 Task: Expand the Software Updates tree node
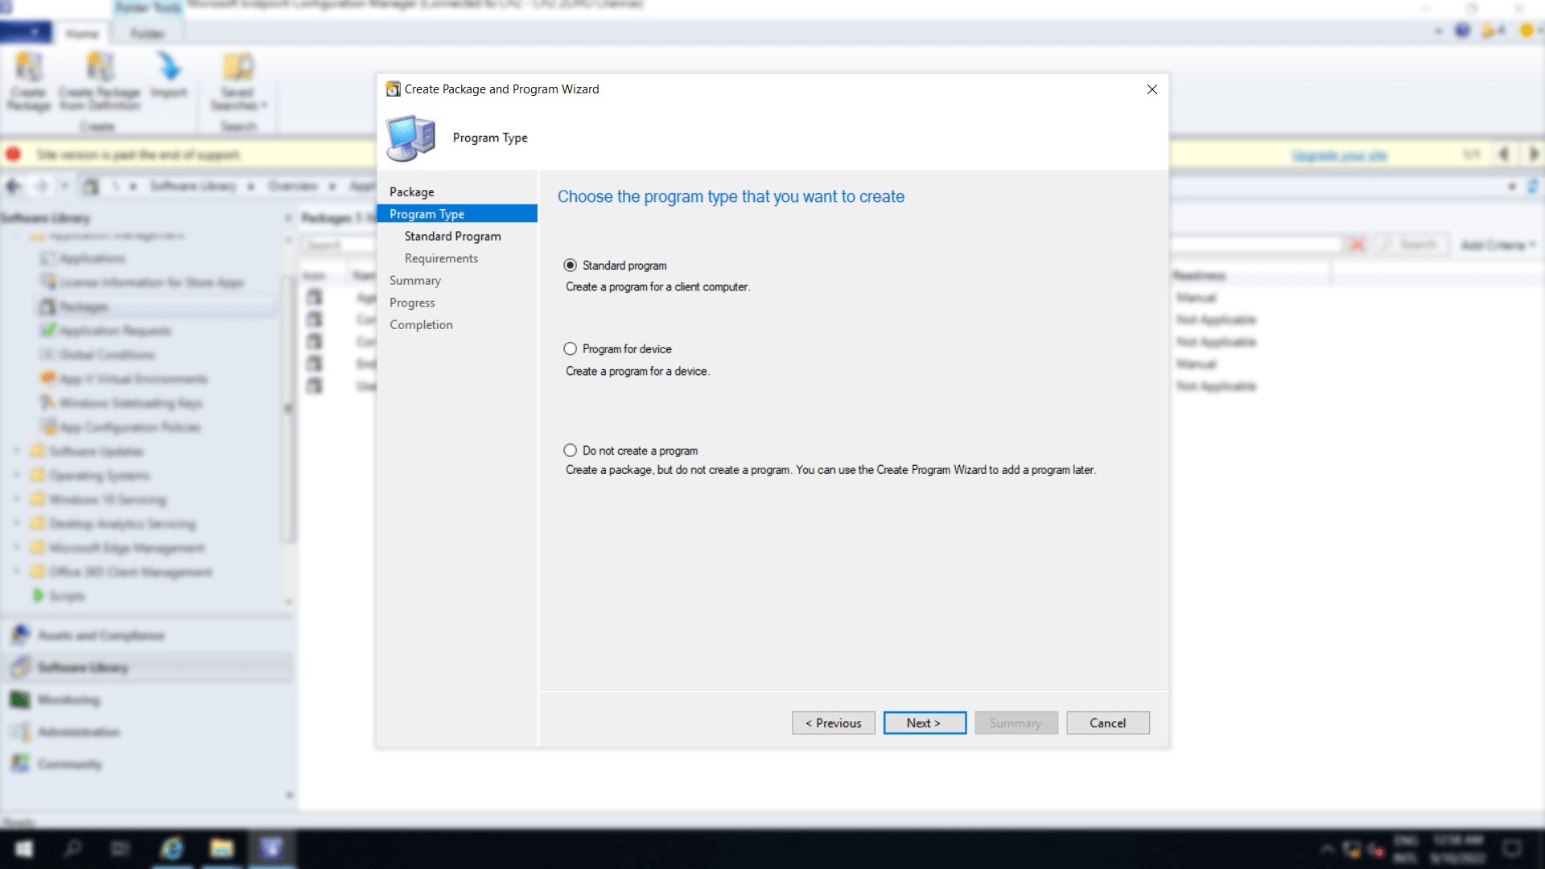[17, 451]
